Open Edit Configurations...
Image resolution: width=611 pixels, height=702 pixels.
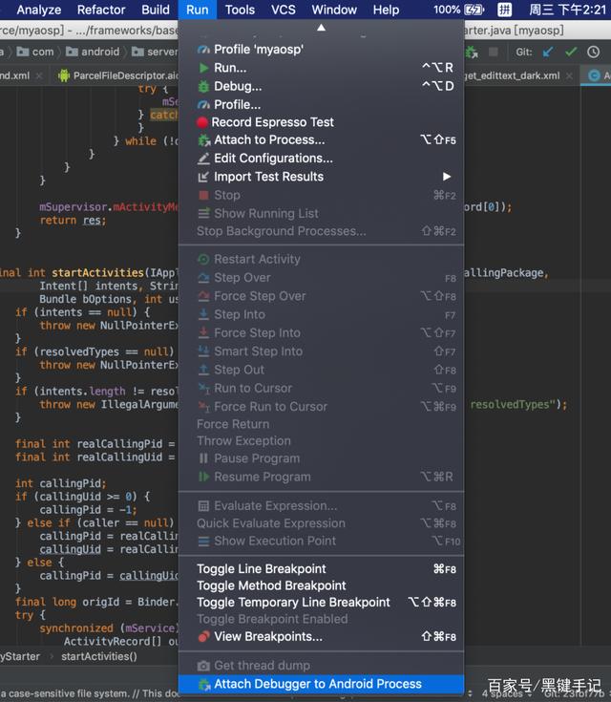tap(321, 159)
